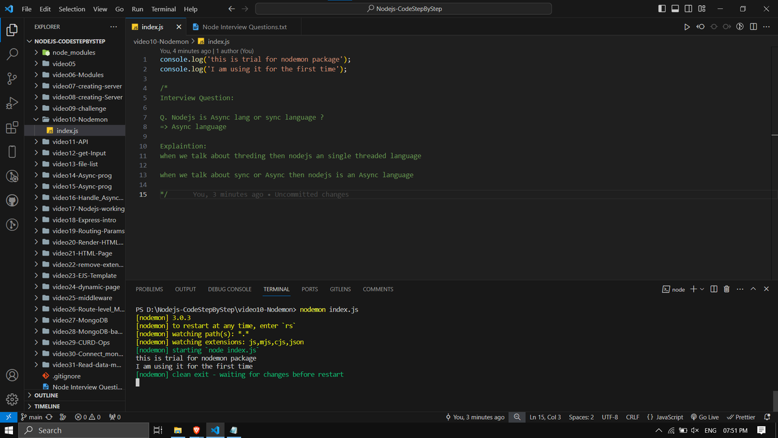Toggle Primary Side Bar visibility
The height and width of the screenshot is (438, 778).
pos(661,9)
